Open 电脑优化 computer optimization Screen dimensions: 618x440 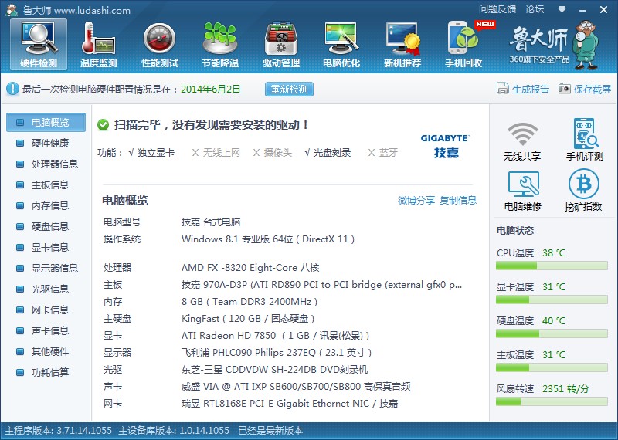(x=341, y=44)
